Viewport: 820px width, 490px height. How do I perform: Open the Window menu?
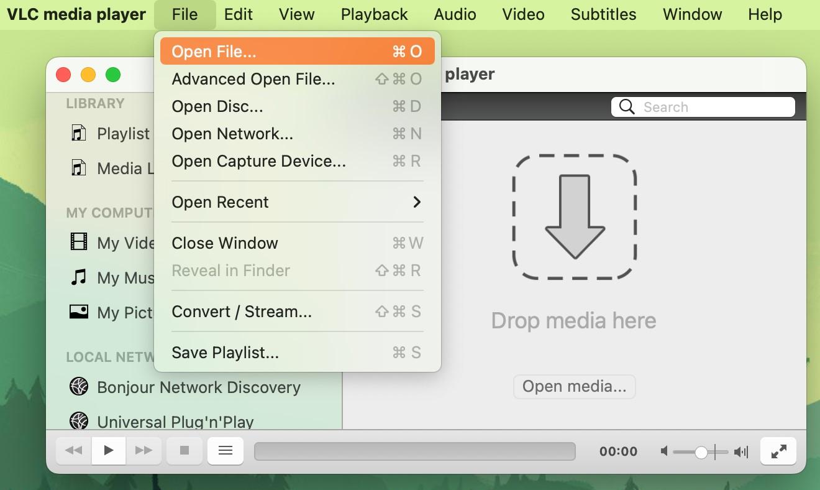coord(692,14)
